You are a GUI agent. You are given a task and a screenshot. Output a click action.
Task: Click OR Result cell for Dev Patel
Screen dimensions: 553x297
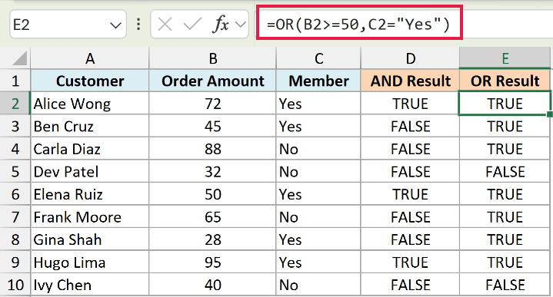505,171
